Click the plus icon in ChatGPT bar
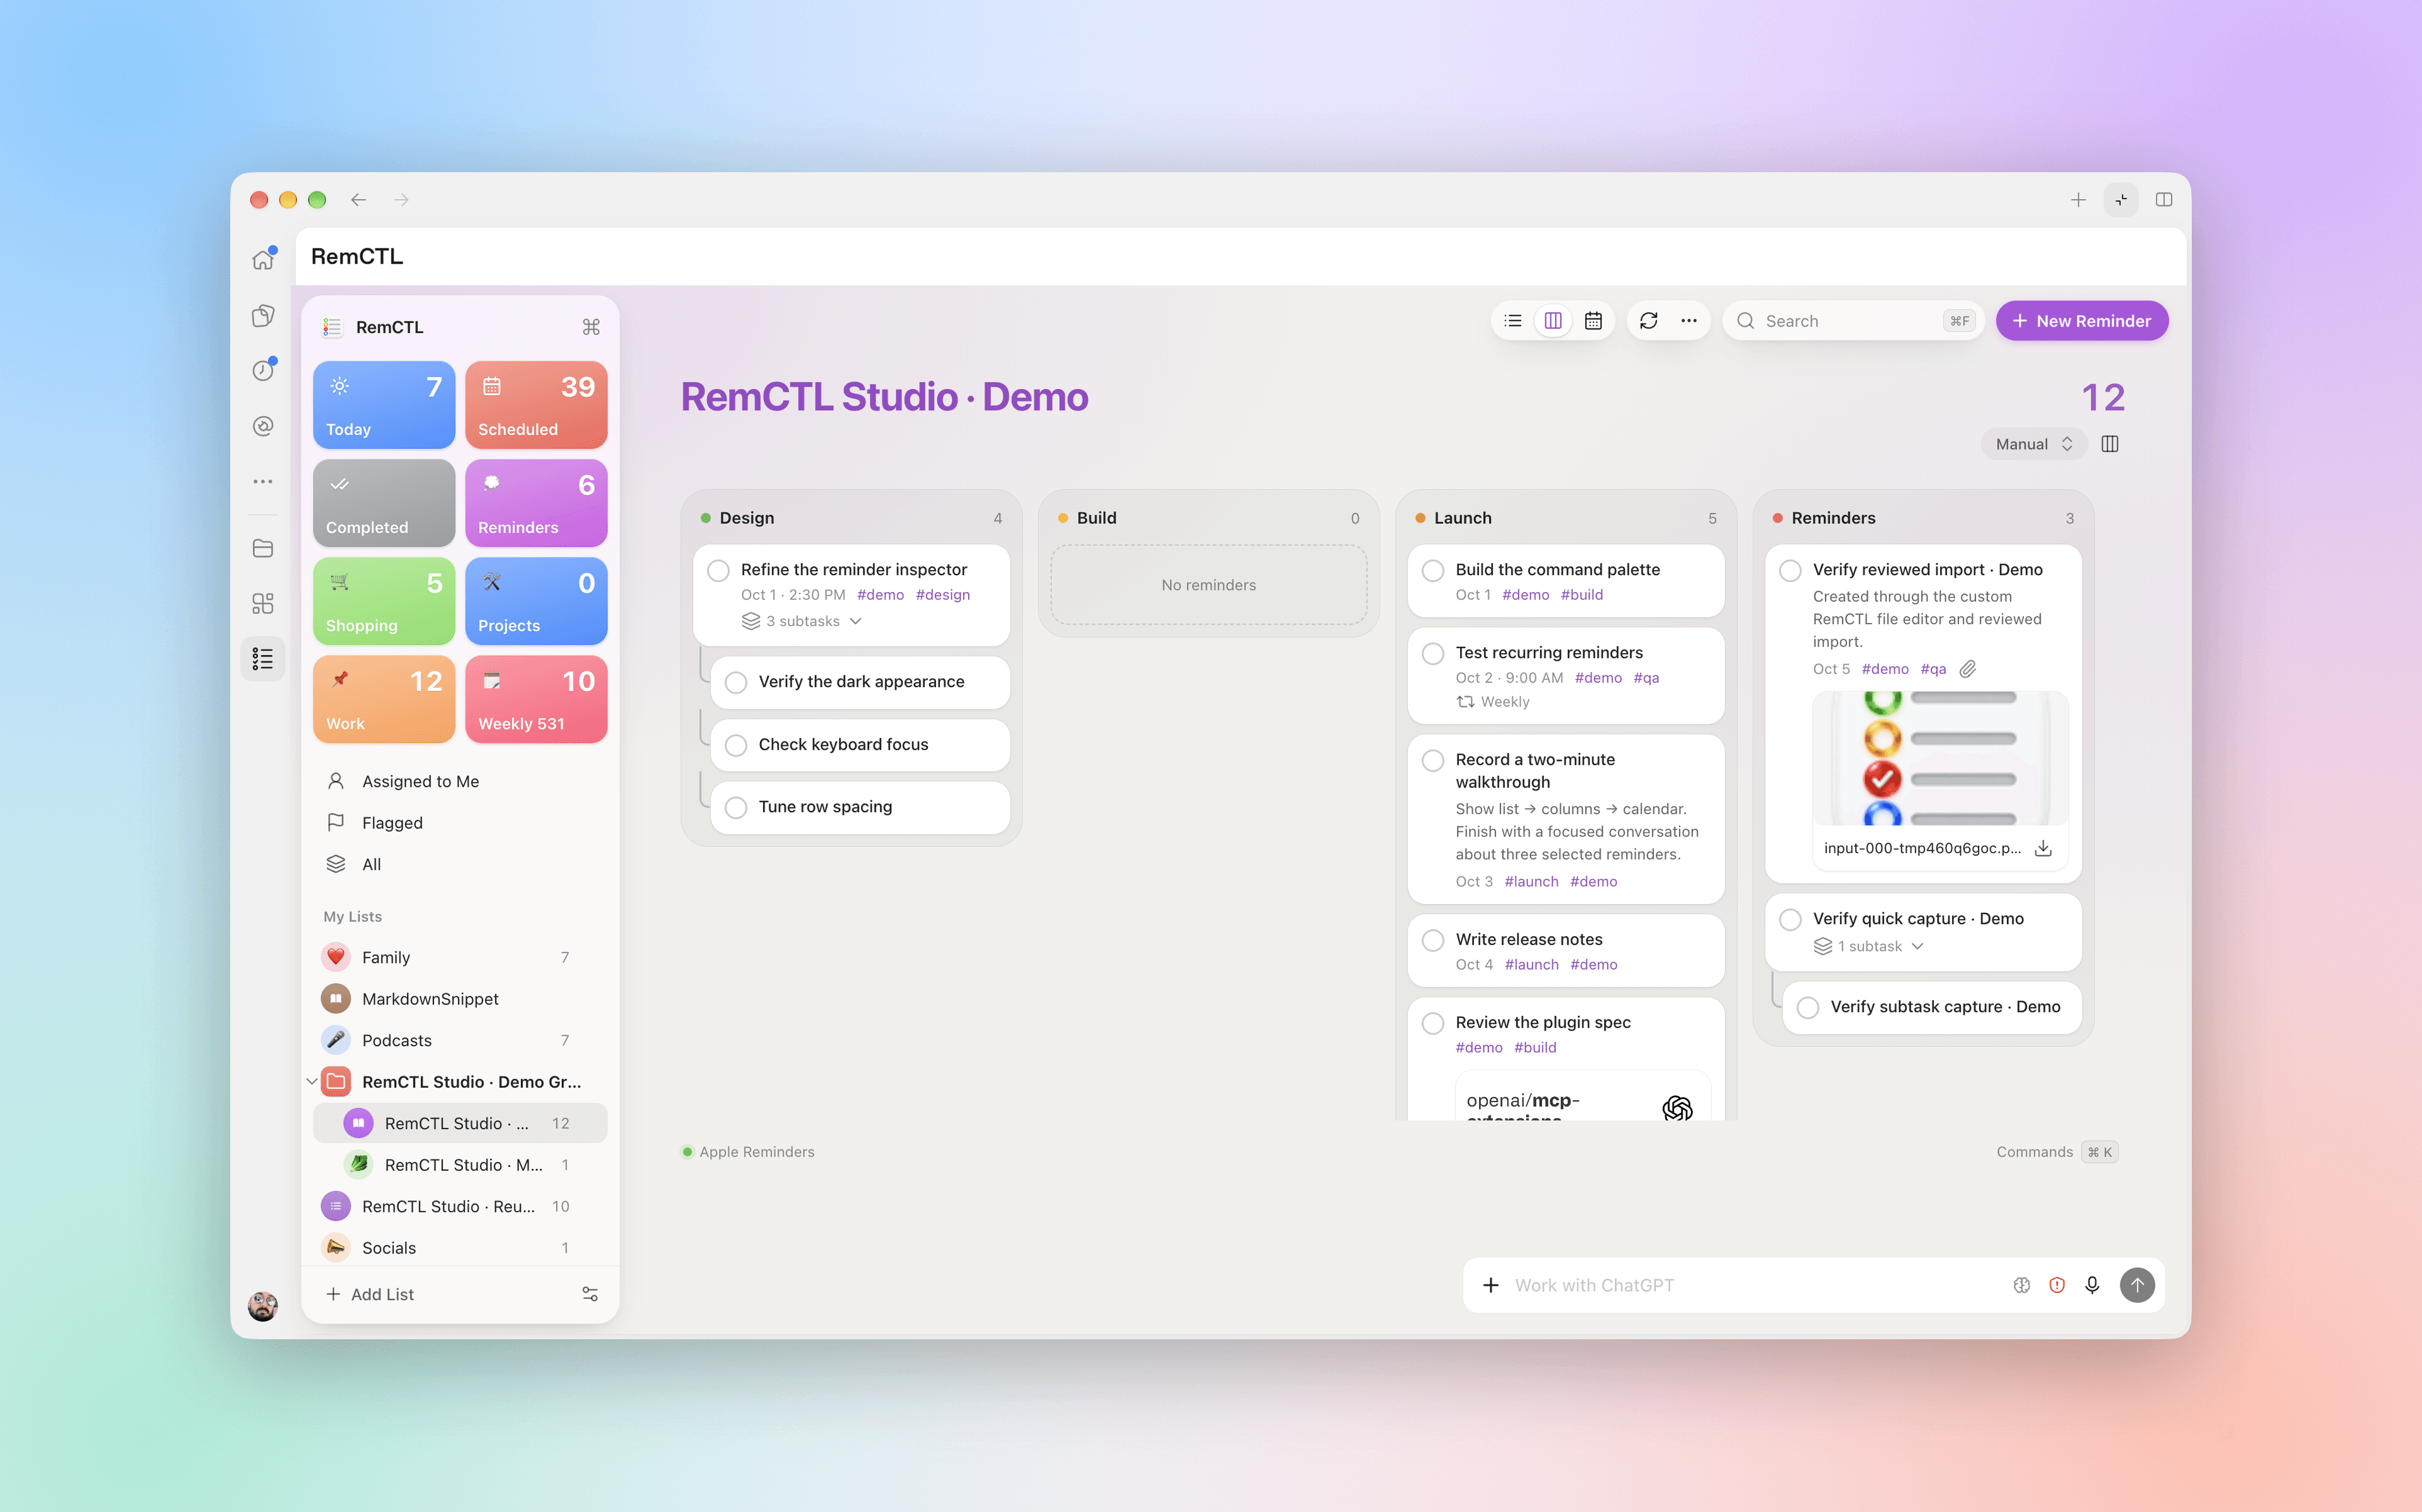The width and height of the screenshot is (2422, 1512). coord(1491,1285)
